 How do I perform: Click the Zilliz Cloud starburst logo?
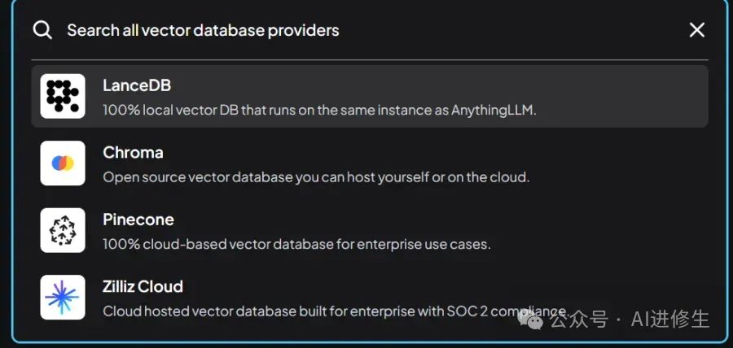tap(63, 298)
